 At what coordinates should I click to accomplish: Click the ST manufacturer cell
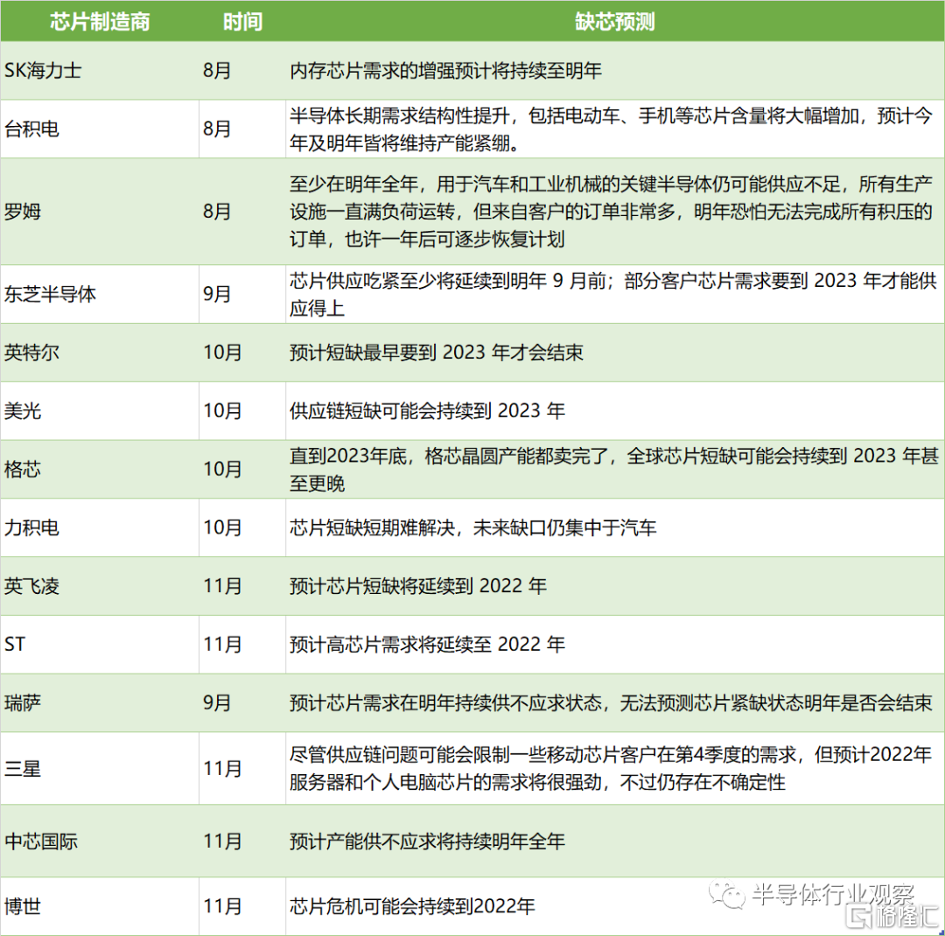click(x=15, y=645)
